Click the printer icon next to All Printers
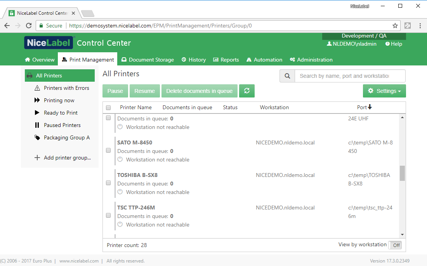Screen dimensions: 427x266 [x=30, y=76]
